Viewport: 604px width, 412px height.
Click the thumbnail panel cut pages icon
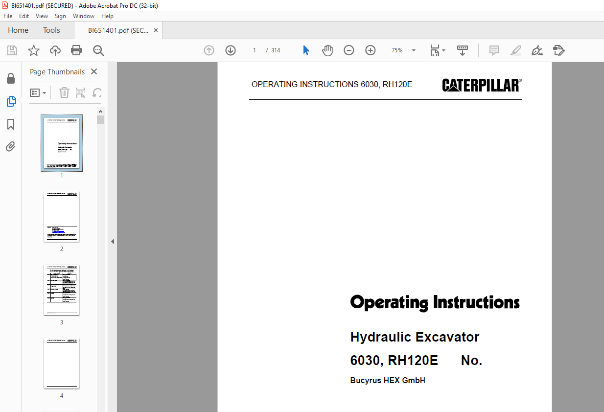pyautogui.click(x=81, y=92)
